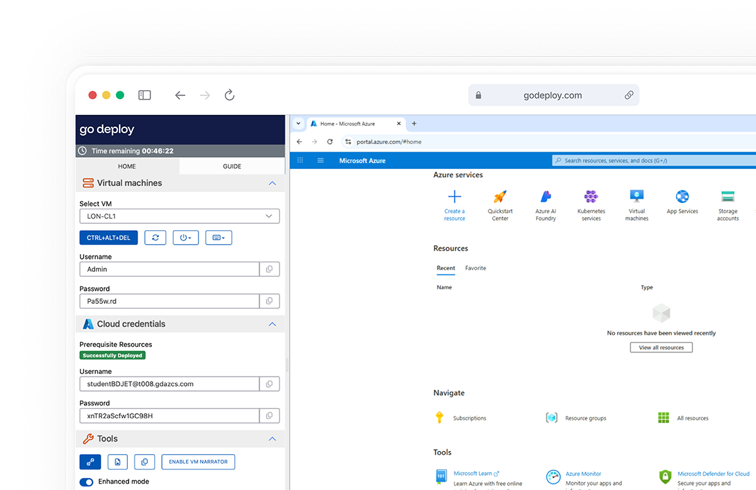This screenshot has width=756, height=490.
Task: Click the VM refresh icon button
Action: (155, 238)
